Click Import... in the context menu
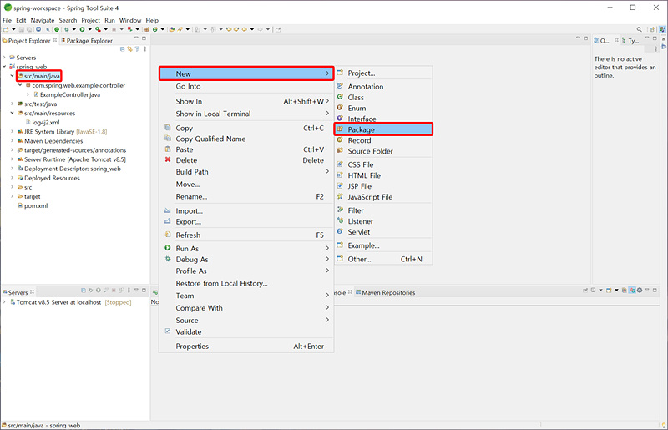This screenshot has width=668, height=430. coord(245,211)
